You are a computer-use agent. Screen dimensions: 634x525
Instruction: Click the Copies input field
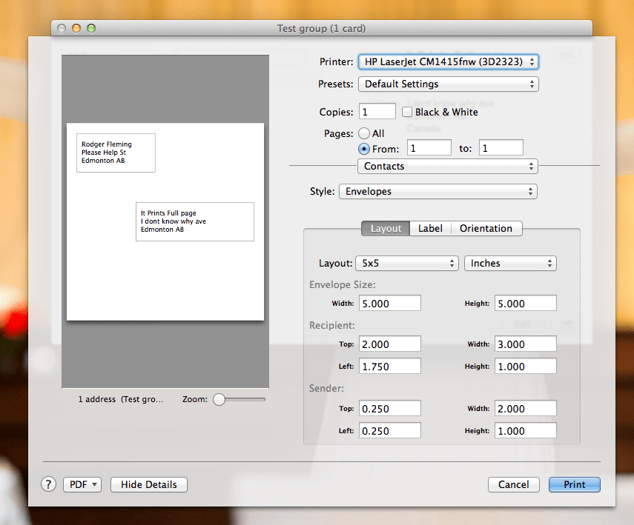tap(377, 111)
